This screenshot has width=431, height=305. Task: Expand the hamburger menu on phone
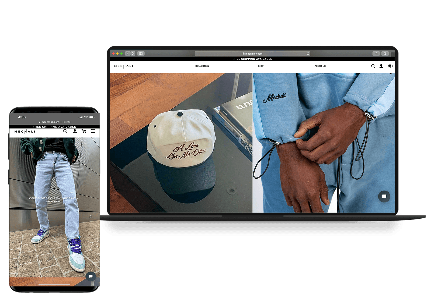93,131
